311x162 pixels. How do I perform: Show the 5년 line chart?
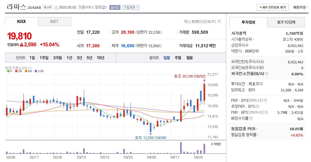tap(89, 58)
